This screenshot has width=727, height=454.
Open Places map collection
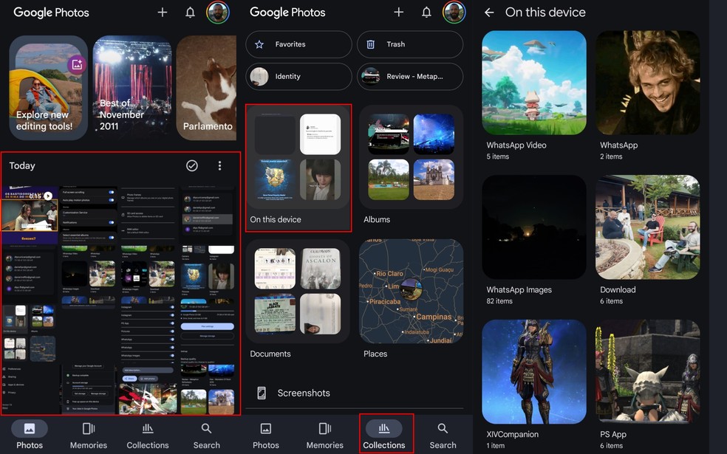pos(411,299)
